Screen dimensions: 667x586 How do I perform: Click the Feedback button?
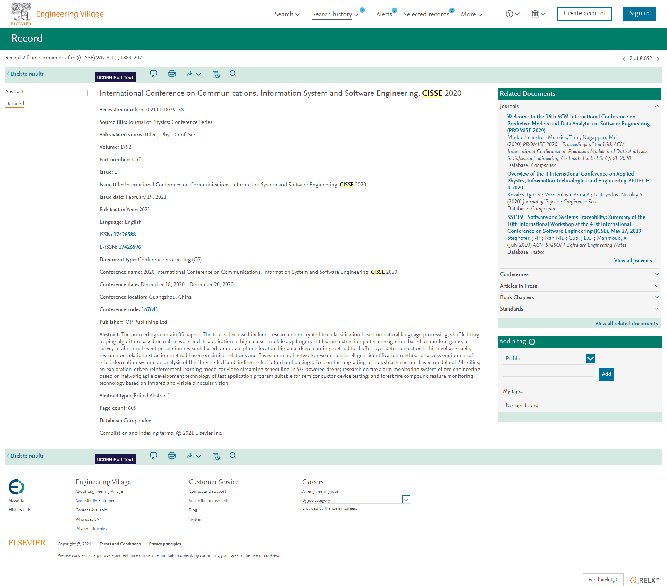click(x=603, y=580)
